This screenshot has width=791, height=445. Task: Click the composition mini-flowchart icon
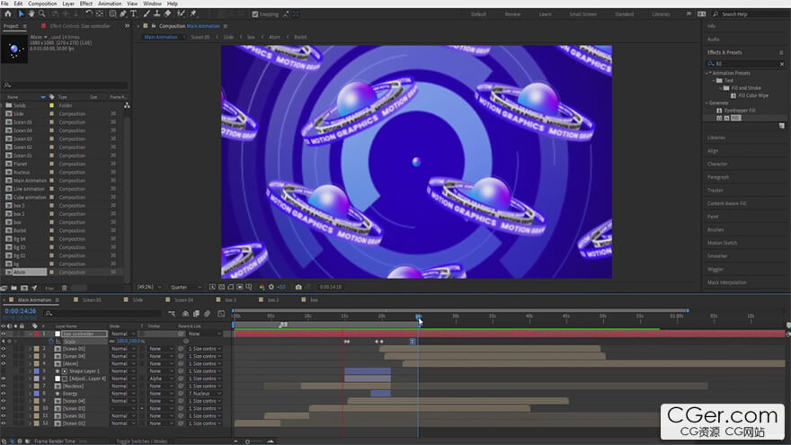172,314
